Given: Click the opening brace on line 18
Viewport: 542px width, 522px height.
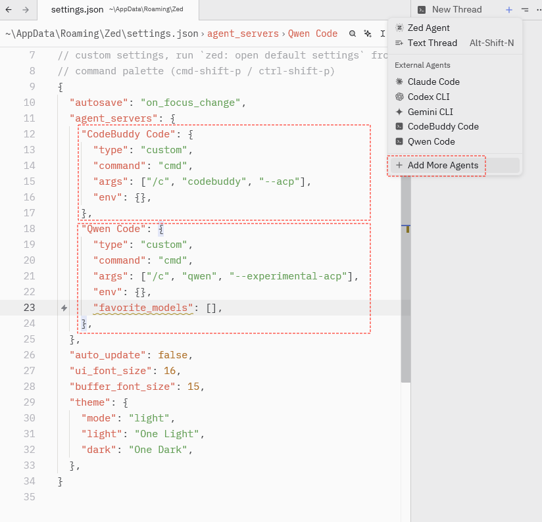Looking at the screenshot, I should (160, 229).
